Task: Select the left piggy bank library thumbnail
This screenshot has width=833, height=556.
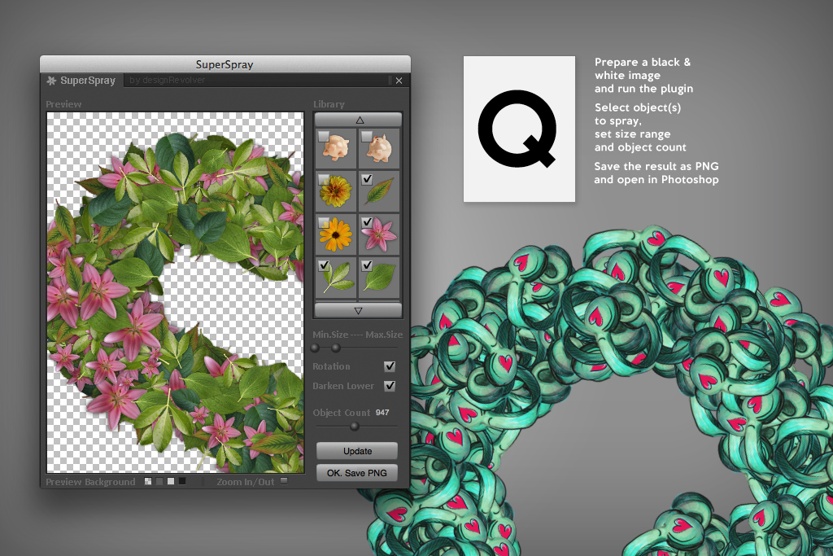Action: [335, 149]
